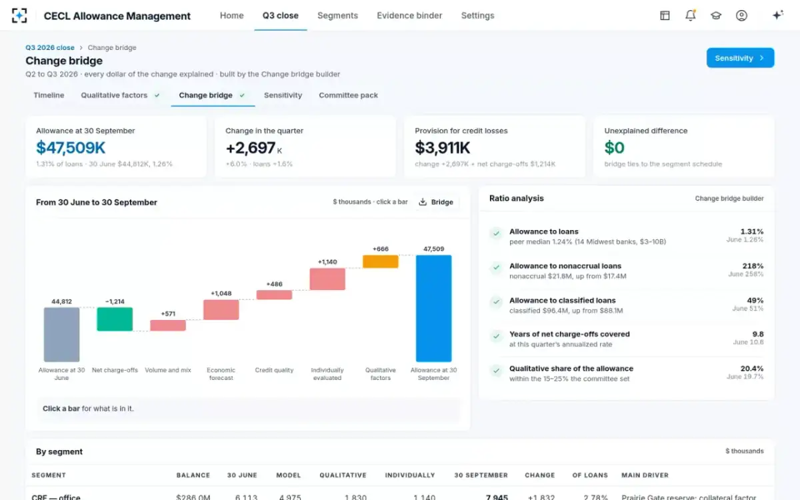Go to the Home menu

tap(232, 15)
